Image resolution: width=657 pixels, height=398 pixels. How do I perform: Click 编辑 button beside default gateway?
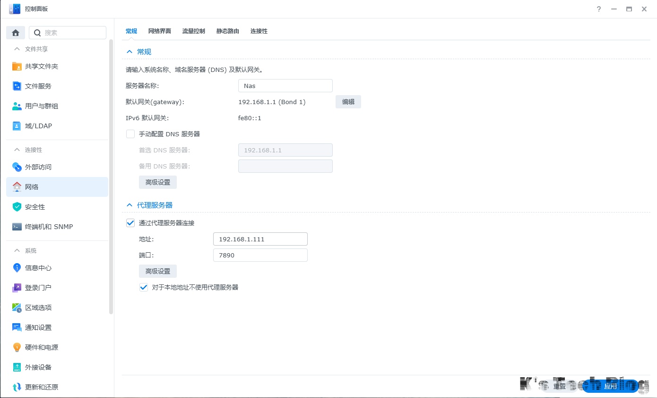(348, 102)
